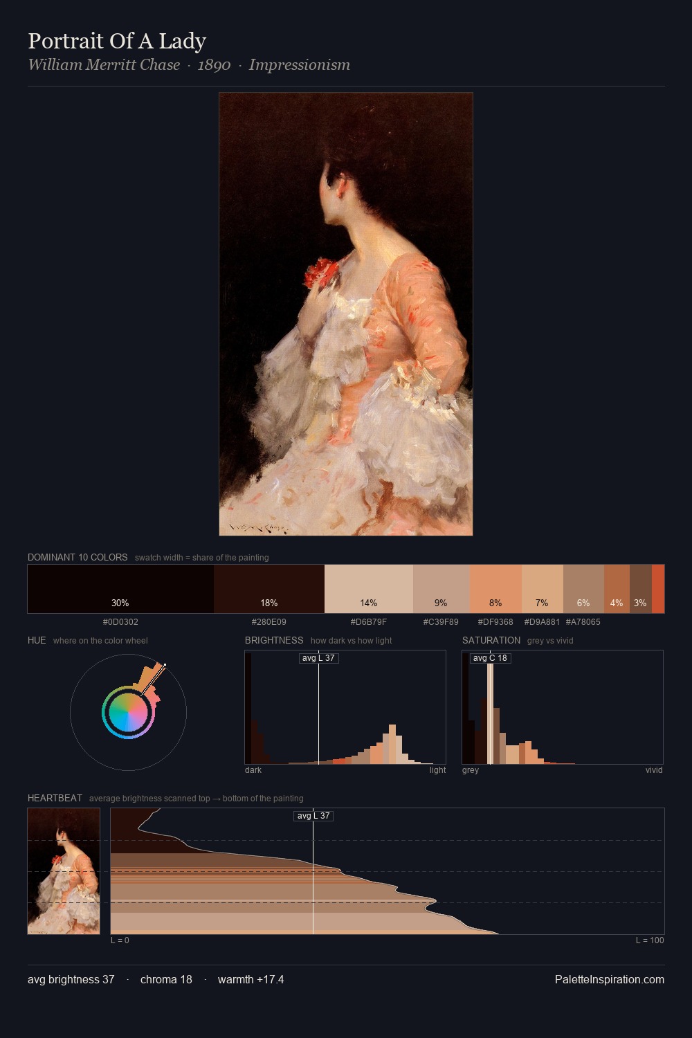
Task: Open the heartbeat painting thumbnail
Action: [64, 871]
